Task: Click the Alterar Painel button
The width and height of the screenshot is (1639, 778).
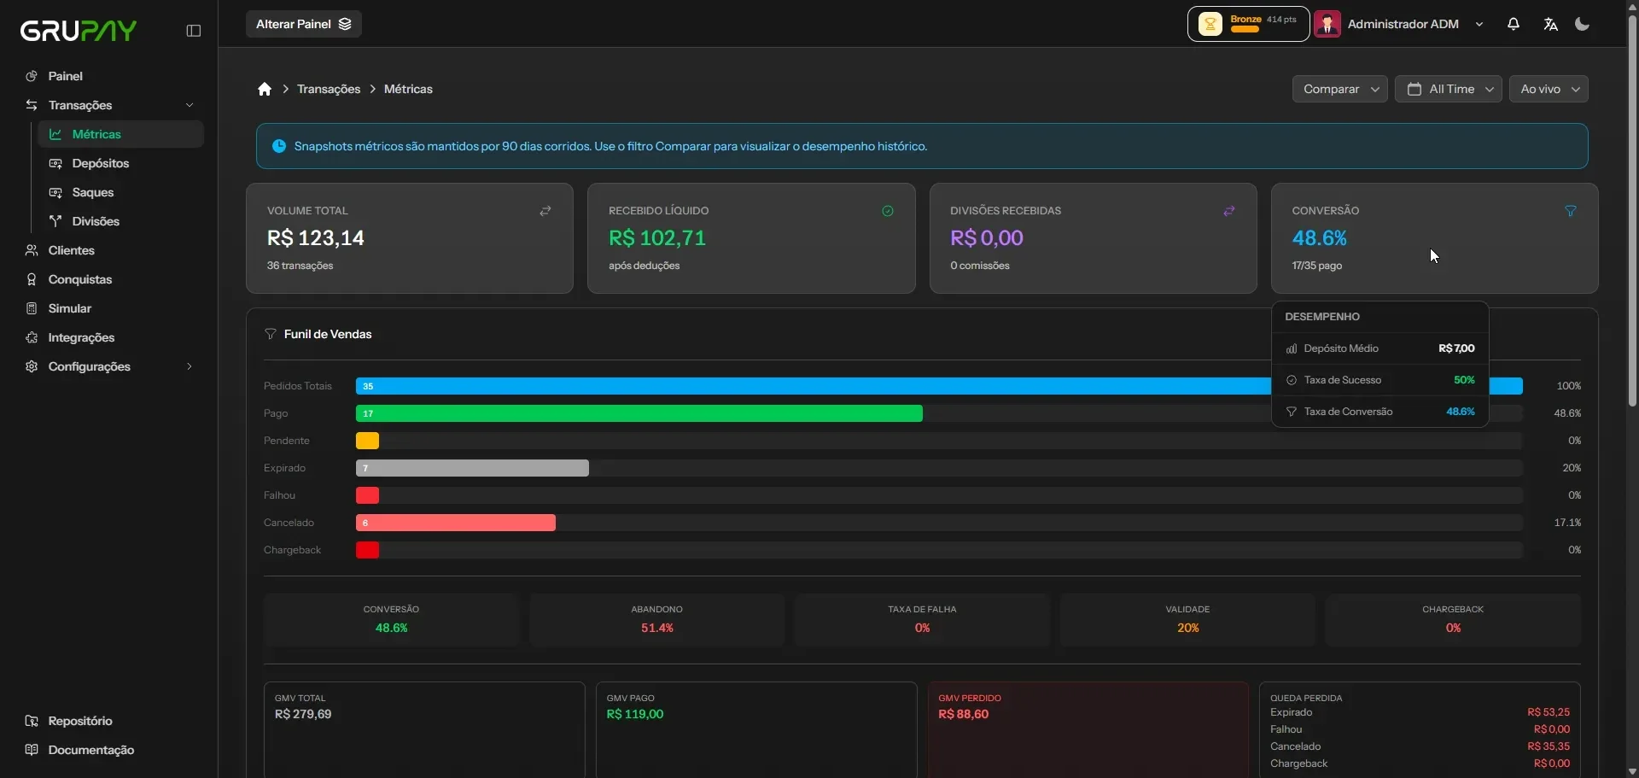Action: 304,24
